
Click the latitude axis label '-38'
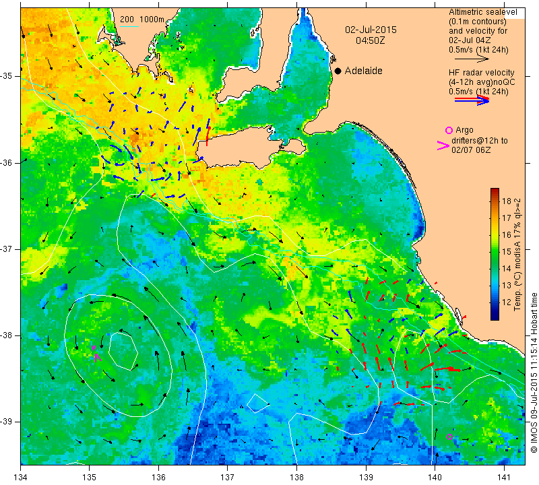7,335
